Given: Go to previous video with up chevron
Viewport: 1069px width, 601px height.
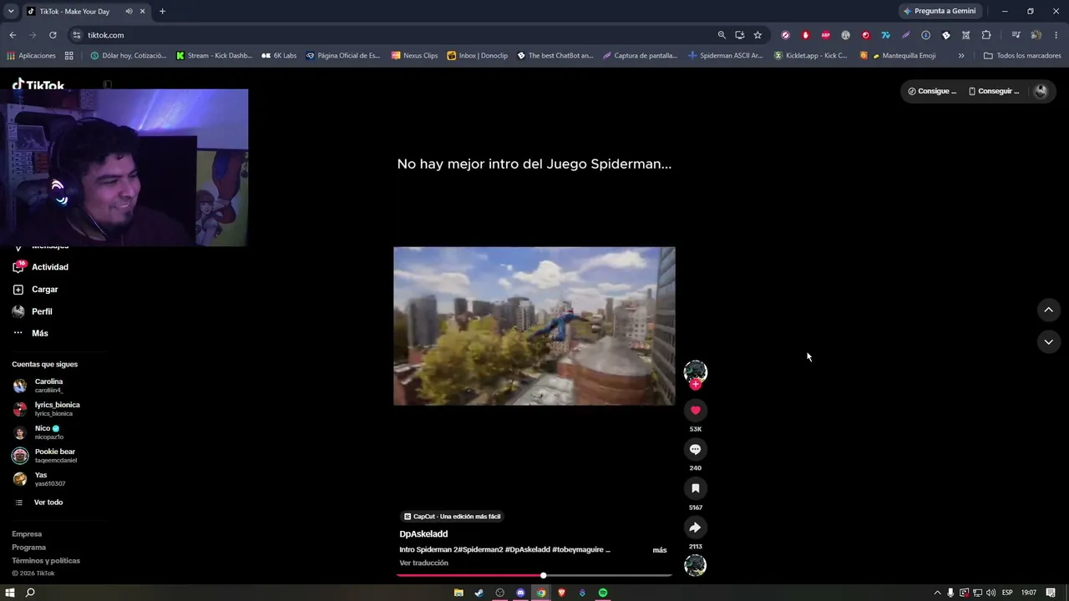Looking at the screenshot, I should point(1048,310).
